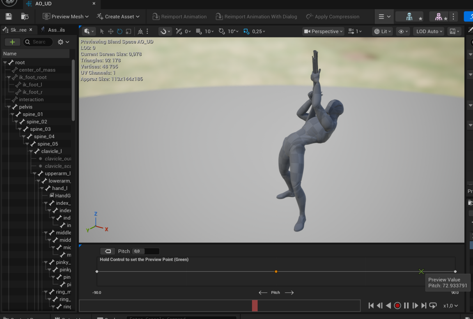473x319 pixels.
Task: Close the Sk...ree tab
Action: click(x=31, y=30)
